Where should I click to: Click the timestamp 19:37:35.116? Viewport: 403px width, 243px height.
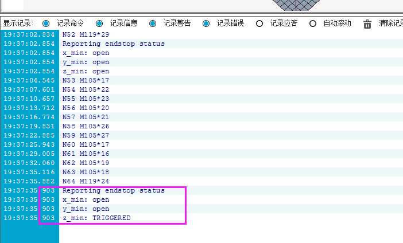coord(29,172)
